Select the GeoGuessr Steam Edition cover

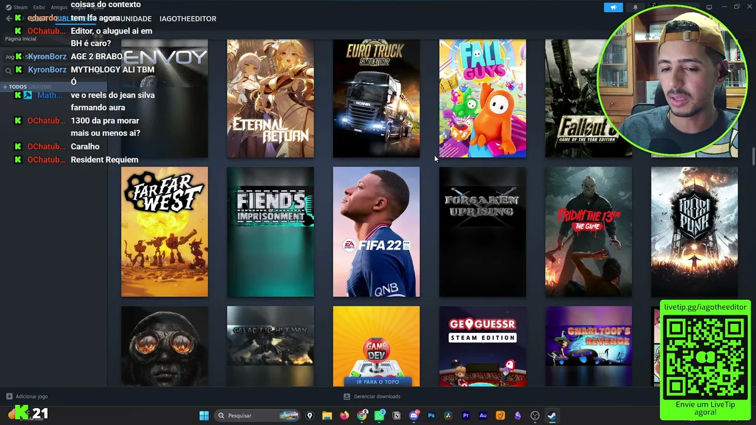point(483,346)
